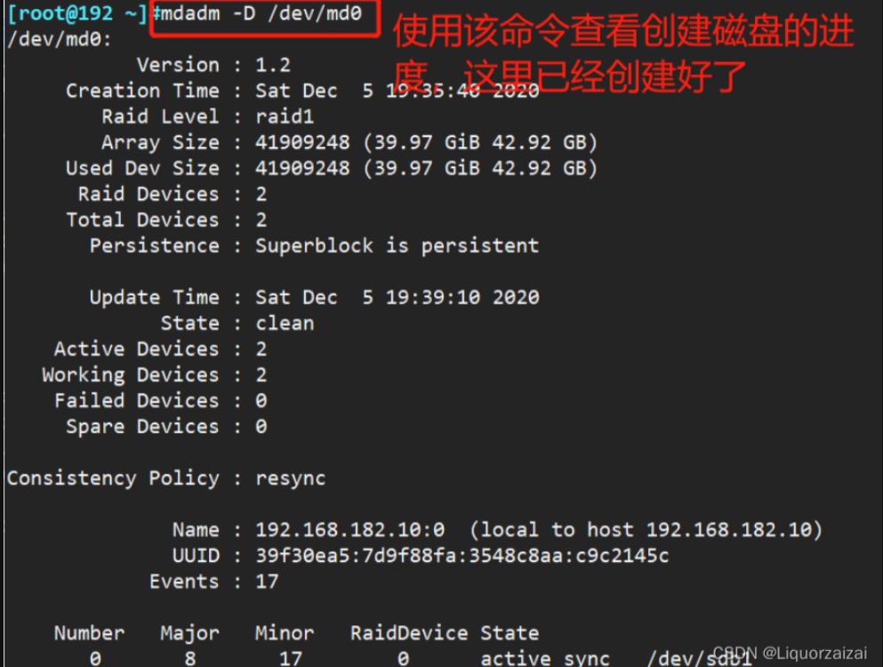The height and width of the screenshot is (667, 883).
Task: Click the Used Dev Size line
Action: coord(331,168)
